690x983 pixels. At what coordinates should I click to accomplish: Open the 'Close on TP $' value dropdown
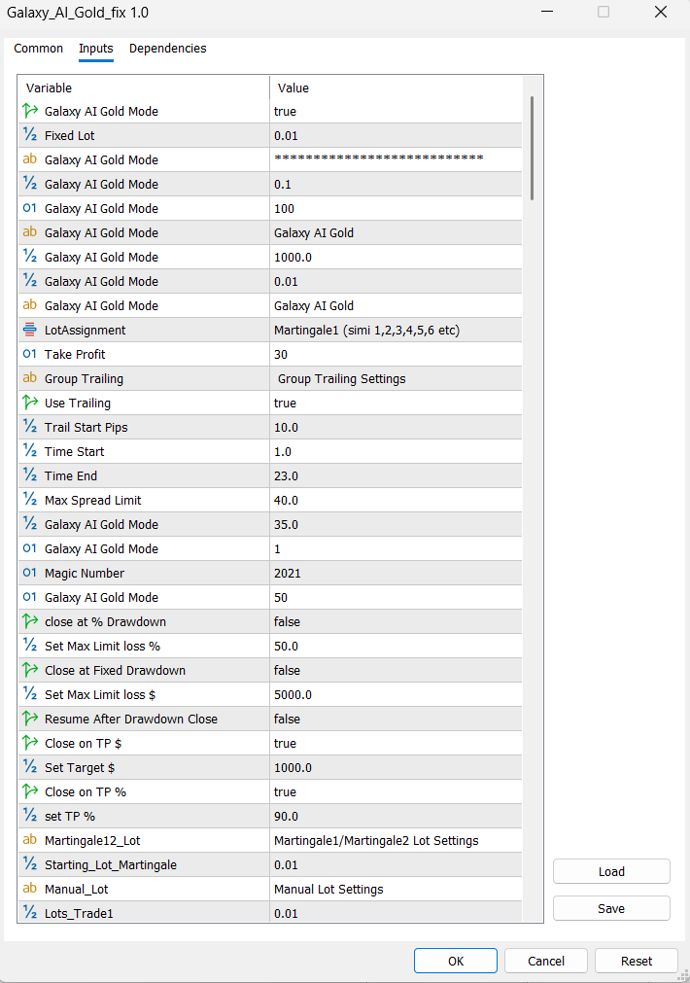(398, 744)
